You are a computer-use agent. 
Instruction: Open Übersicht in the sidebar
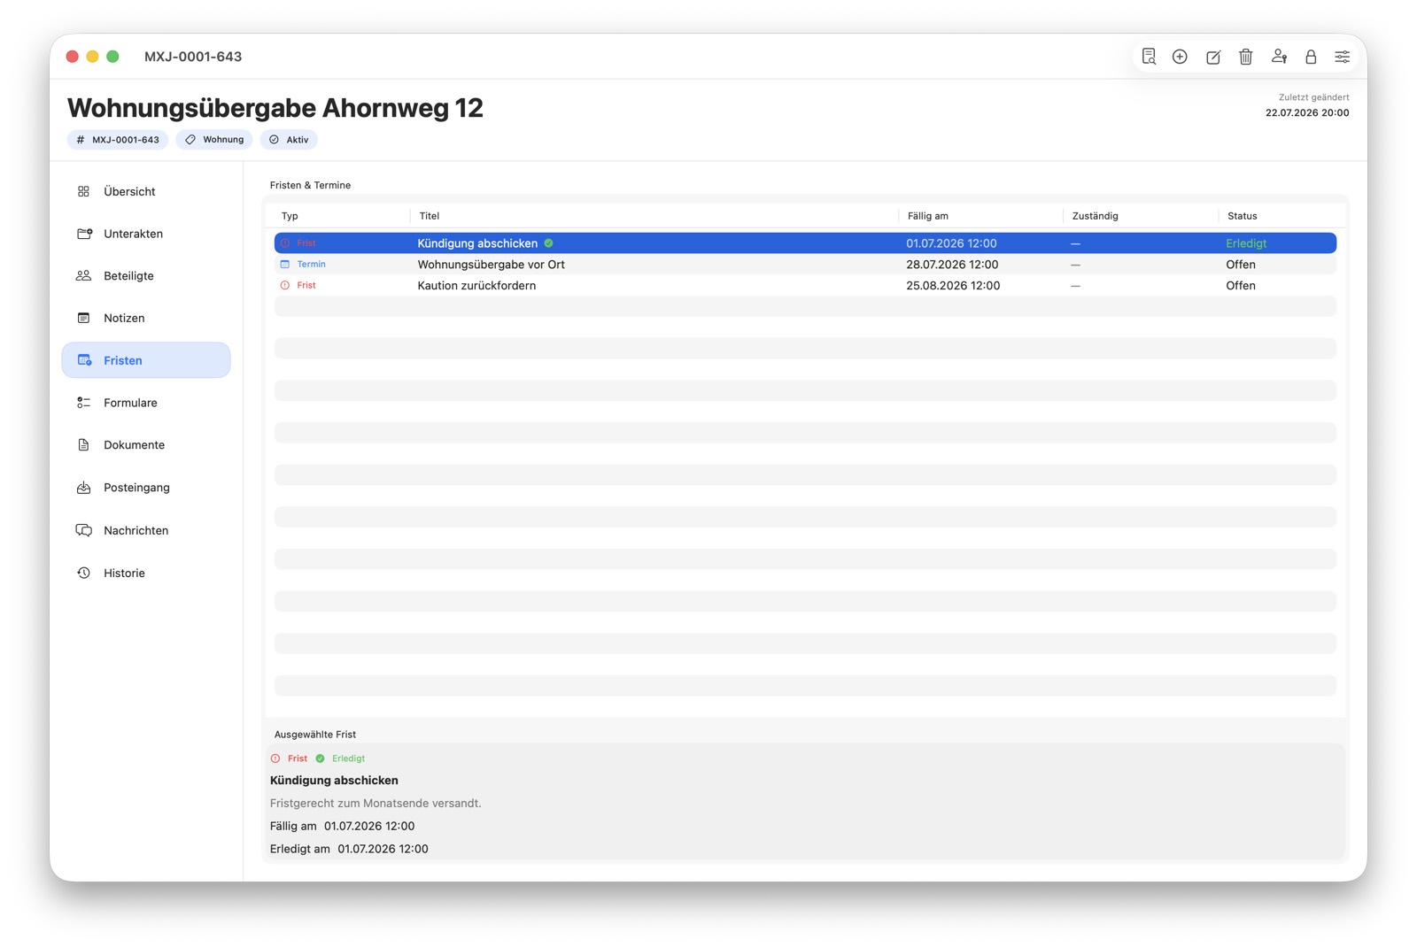146,191
